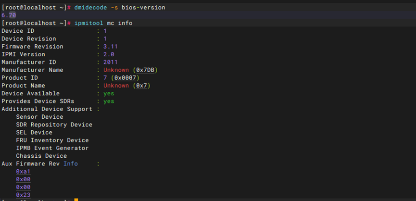Click the blue Info word in Aux Firmware Rev

pos(70,164)
